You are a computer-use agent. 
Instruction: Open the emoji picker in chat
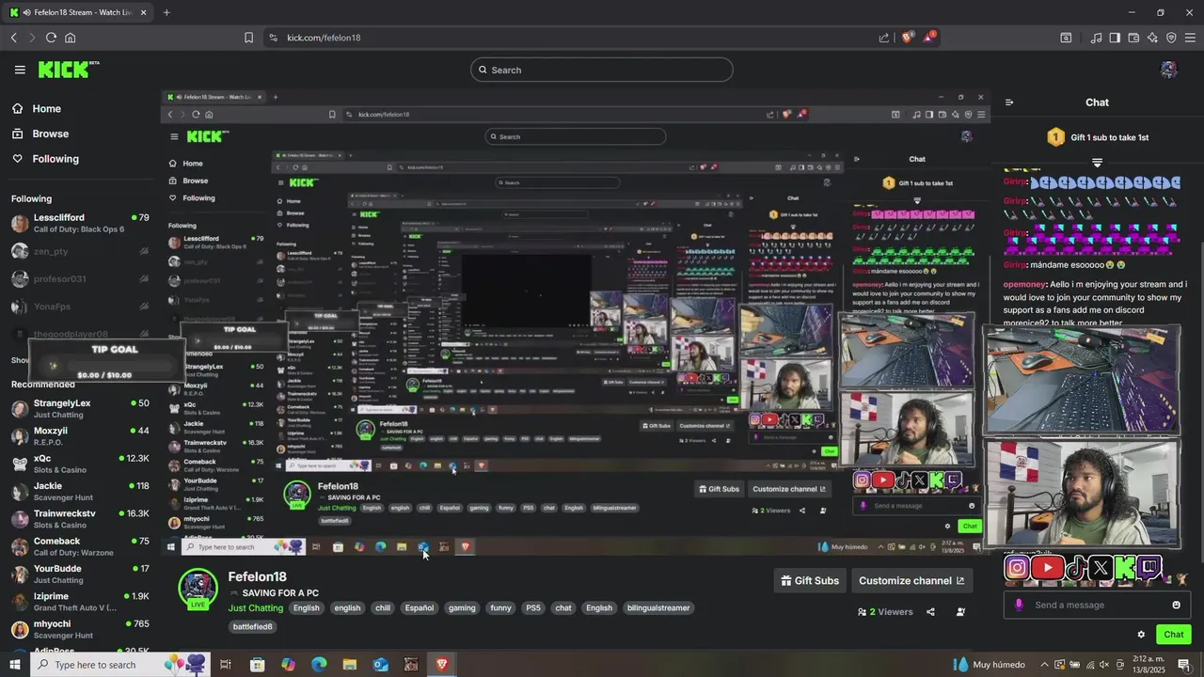pyautogui.click(x=1176, y=605)
